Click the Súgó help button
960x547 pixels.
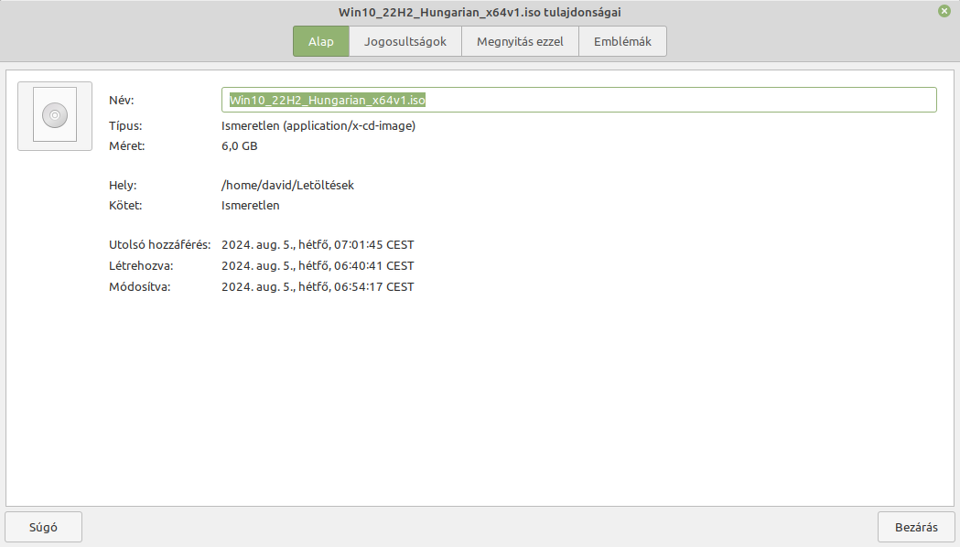(43, 527)
